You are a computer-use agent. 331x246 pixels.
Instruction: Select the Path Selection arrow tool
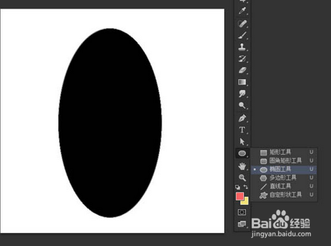point(242,142)
